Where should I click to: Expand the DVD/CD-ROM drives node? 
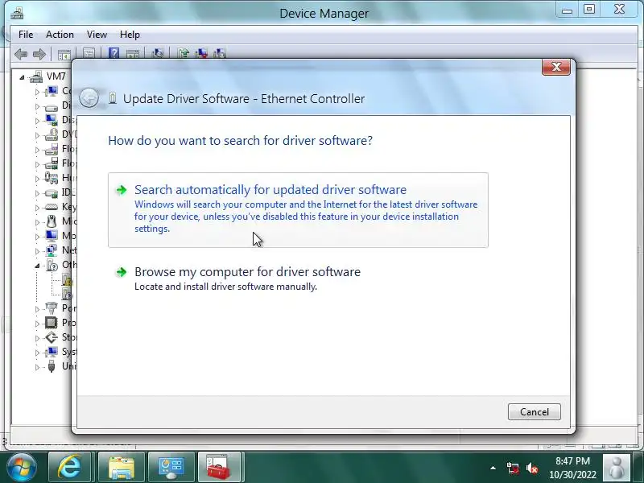tap(37, 135)
